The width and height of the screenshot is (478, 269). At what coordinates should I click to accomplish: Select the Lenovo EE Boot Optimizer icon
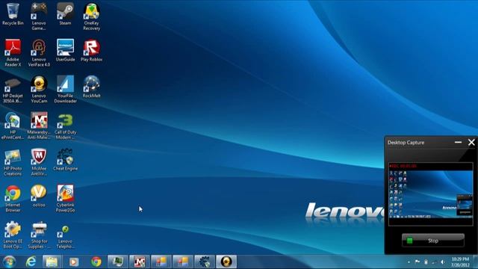(13, 235)
